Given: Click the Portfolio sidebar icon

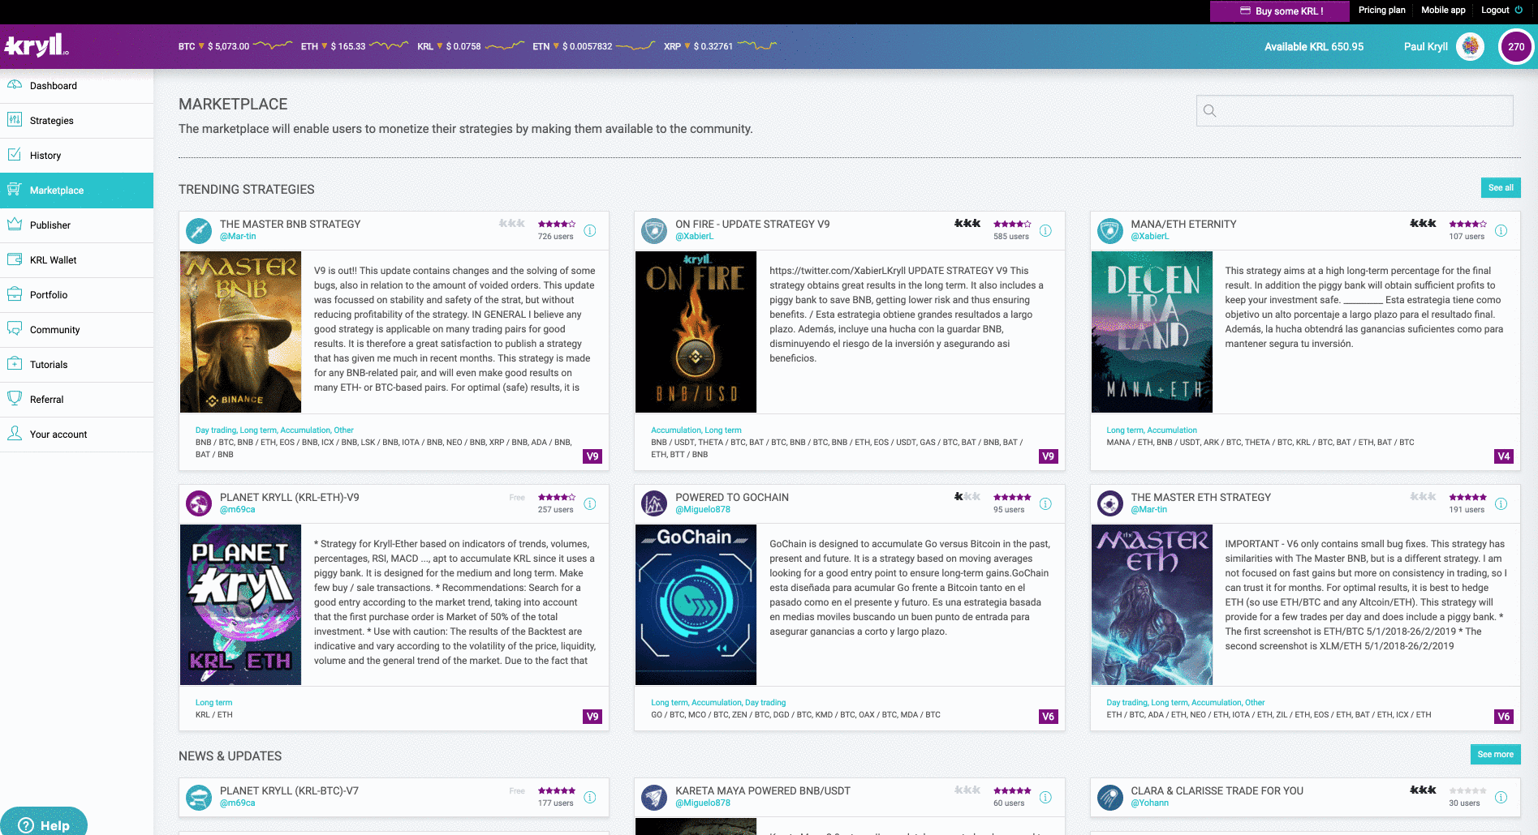Looking at the screenshot, I should tap(15, 293).
